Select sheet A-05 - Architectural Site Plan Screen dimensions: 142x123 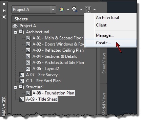pos(58,63)
